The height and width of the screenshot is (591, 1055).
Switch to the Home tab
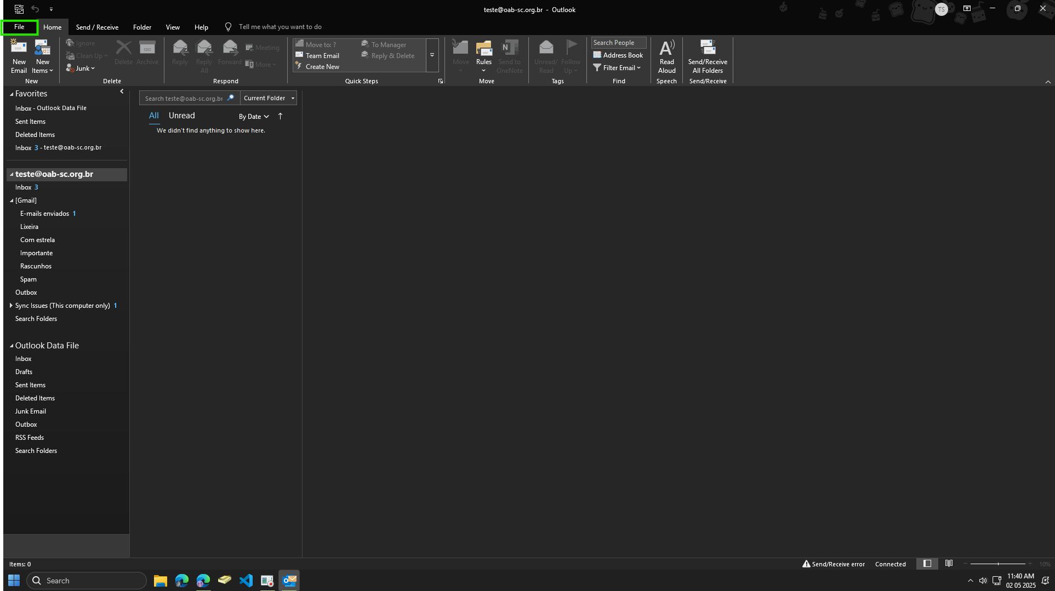click(53, 27)
